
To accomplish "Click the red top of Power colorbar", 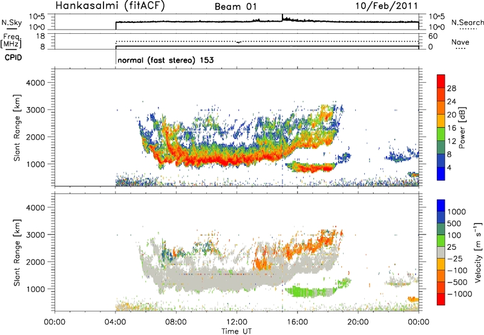I will 441,81.
